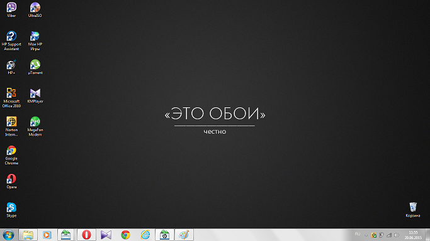Select the Google Chrome desktop shortcut
Viewport: 430px width, 241px height.
point(11,155)
